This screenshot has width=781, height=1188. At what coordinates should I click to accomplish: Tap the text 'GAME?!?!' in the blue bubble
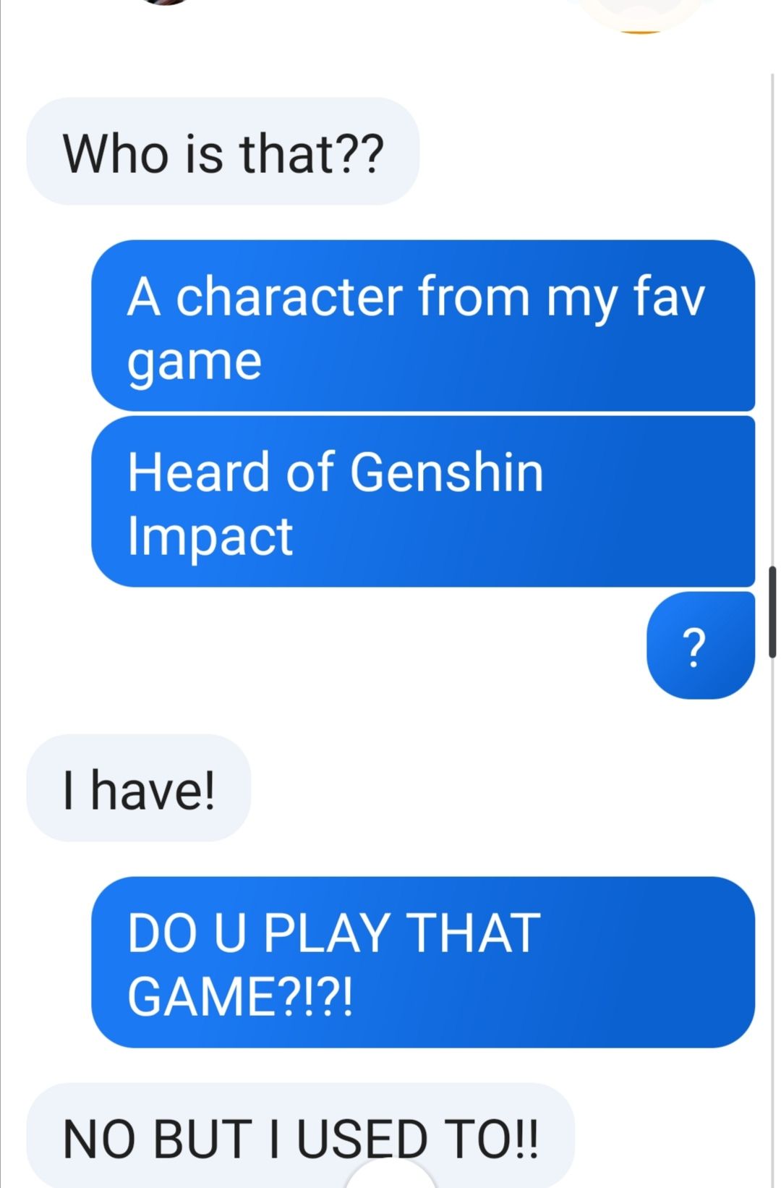click(241, 996)
